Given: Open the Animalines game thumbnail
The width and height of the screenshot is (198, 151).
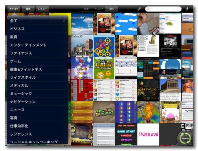Looking at the screenshot, I should (104, 68).
